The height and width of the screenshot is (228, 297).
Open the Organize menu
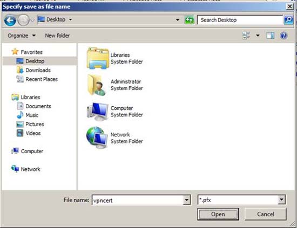point(22,36)
